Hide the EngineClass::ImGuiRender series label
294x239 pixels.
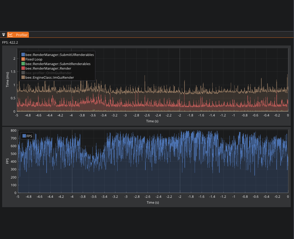50,78
